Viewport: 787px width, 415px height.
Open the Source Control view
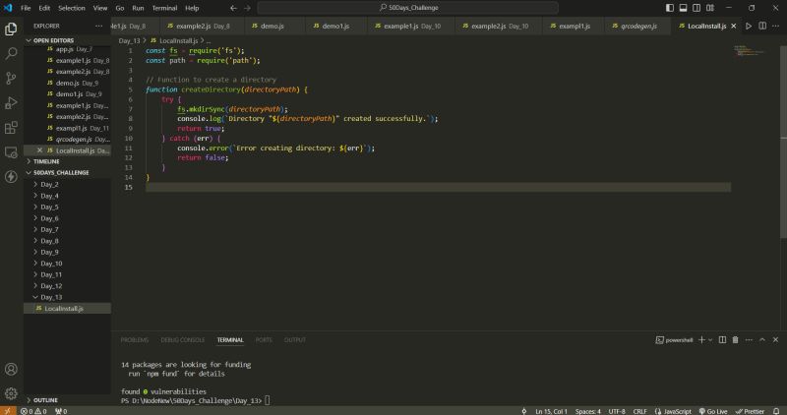pyautogui.click(x=11, y=77)
